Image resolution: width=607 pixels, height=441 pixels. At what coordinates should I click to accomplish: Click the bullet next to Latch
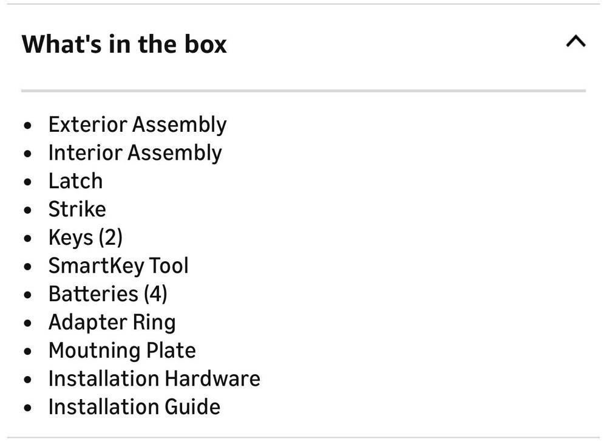[x=28, y=182]
